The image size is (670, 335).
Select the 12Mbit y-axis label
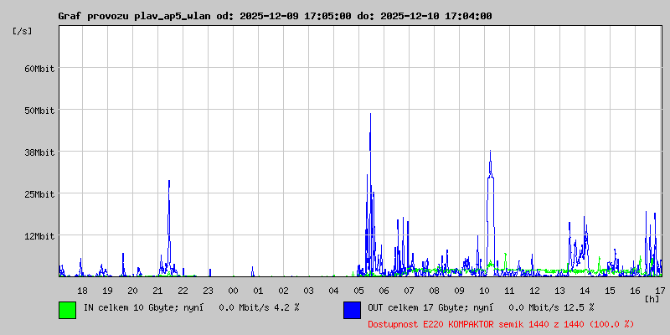click(39, 236)
